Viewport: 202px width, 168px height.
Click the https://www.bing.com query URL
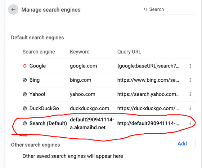tap(148, 80)
